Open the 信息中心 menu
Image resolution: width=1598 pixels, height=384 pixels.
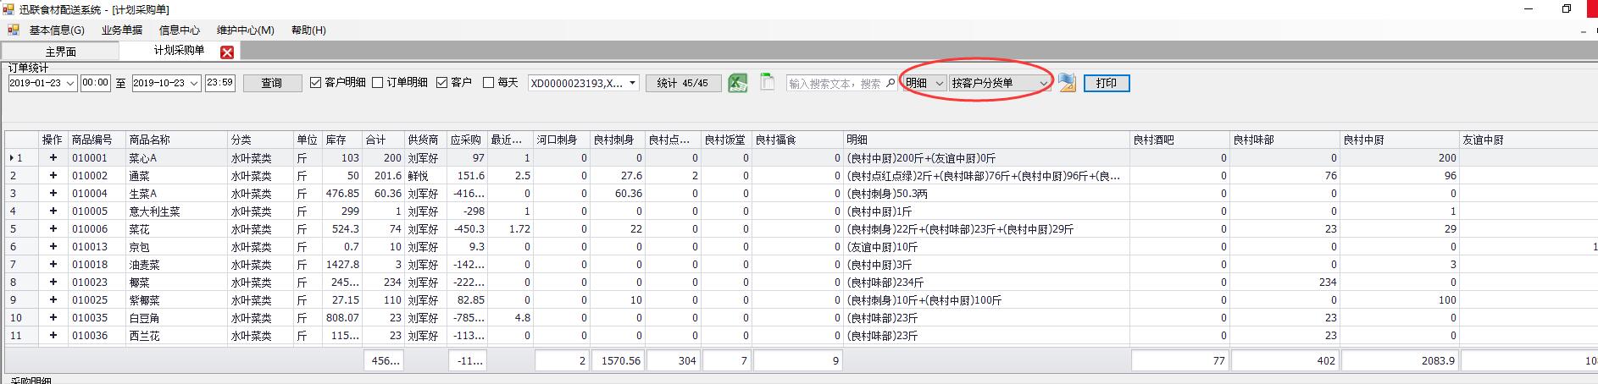(x=180, y=30)
